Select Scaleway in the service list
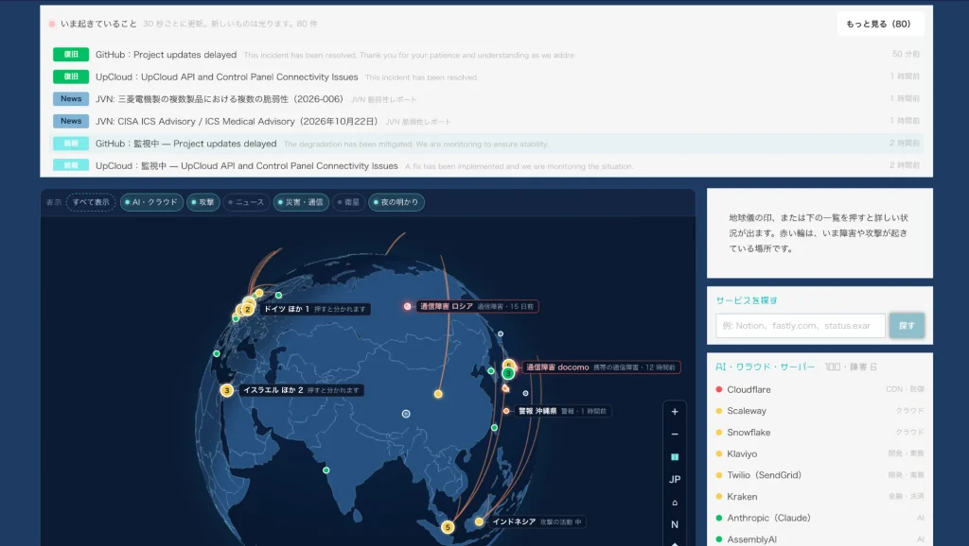969x546 pixels. [x=819, y=411]
